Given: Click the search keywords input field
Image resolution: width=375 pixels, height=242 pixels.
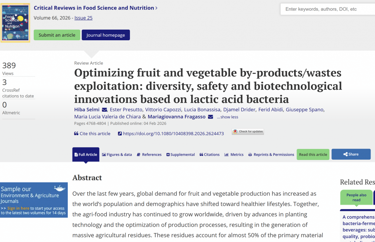Looking at the screenshot, I should [328, 9].
